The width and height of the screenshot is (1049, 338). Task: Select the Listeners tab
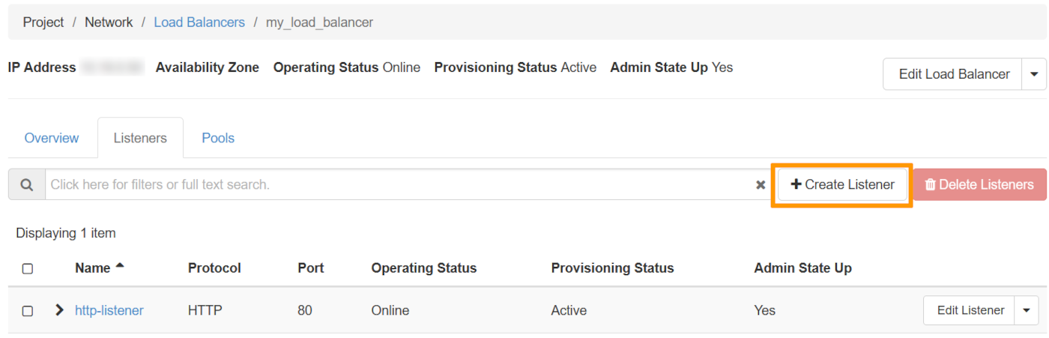[x=140, y=138]
